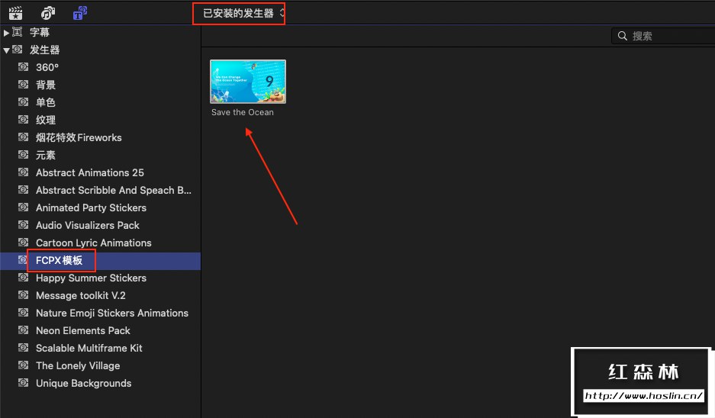Select the 发生器 category row
This screenshot has width=715, height=418.
(100, 50)
